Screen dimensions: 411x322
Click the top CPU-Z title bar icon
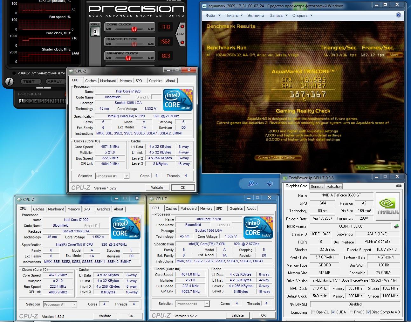[x=72, y=71]
